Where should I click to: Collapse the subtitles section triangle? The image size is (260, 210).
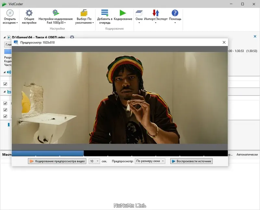coord(5,92)
